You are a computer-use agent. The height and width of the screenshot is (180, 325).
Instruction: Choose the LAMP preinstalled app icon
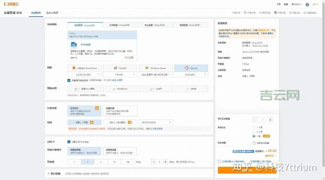(152, 89)
